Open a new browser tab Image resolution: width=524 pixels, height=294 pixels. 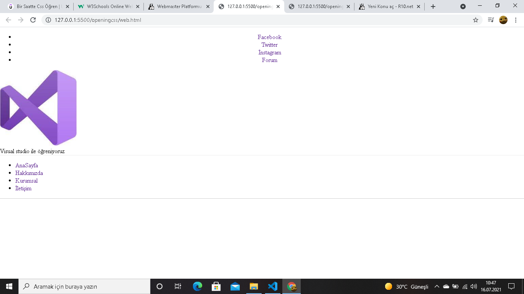click(433, 7)
